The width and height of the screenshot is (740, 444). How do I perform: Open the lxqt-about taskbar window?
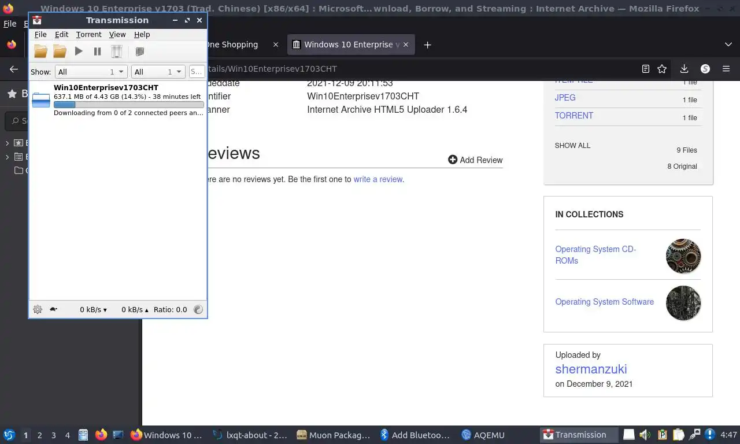point(250,435)
